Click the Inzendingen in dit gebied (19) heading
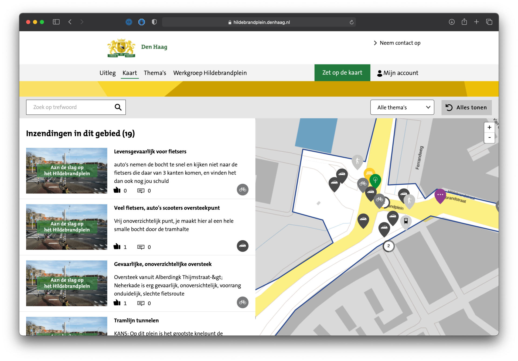This screenshot has width=518, height=361. (80, 133)
